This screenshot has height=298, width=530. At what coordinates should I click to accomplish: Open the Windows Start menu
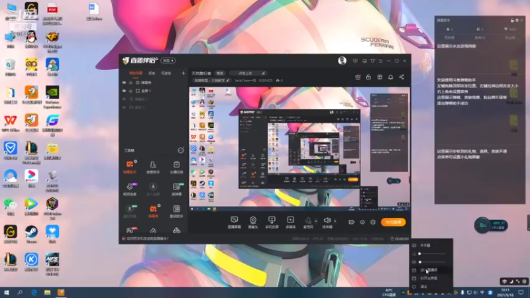pyautogui.click(x=6, y=293)
